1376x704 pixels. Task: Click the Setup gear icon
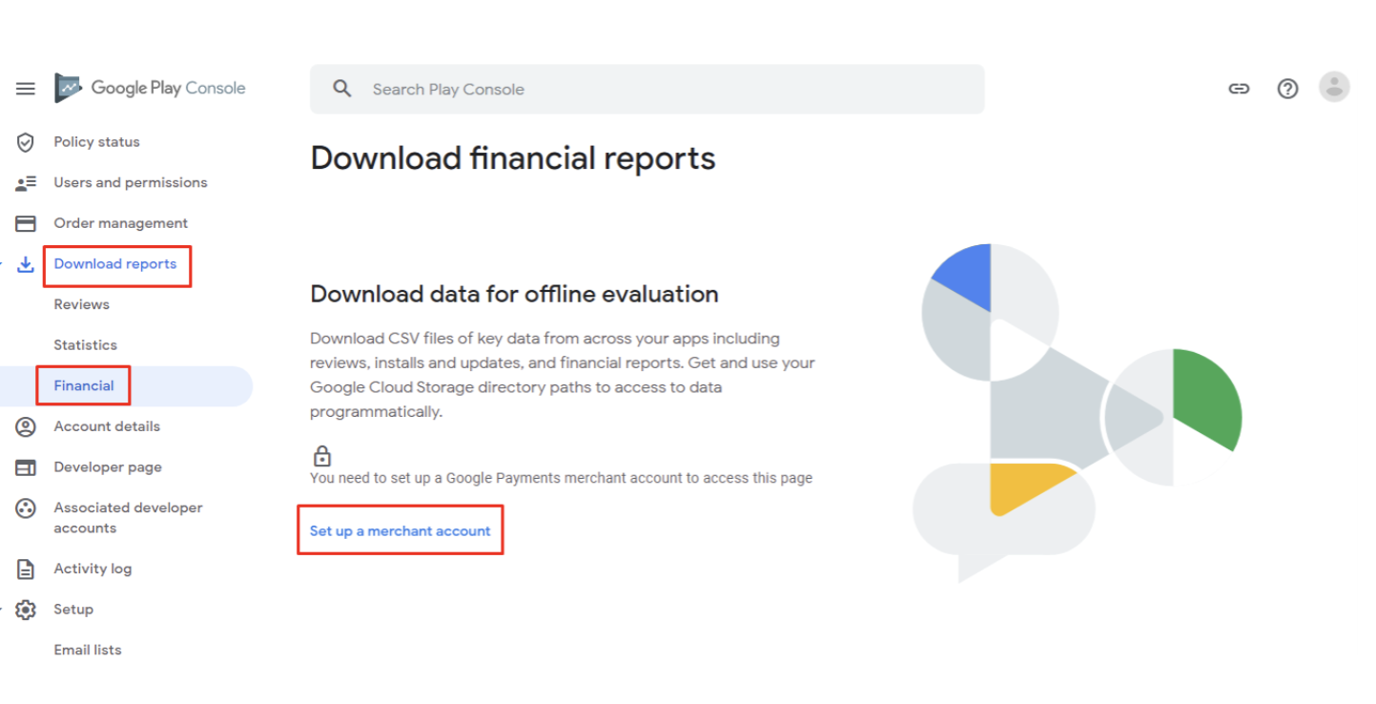pos(25,609)
